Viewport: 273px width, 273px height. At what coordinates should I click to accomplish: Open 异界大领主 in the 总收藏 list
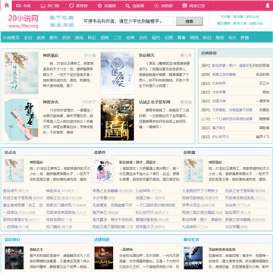tap(191, 205)
